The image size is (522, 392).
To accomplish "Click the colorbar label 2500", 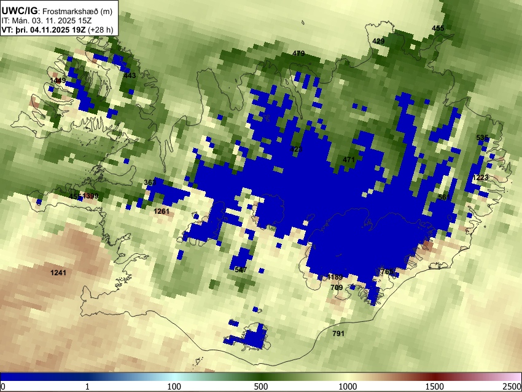I will coord(512,386).
